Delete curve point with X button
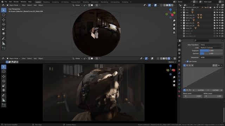 221,90
